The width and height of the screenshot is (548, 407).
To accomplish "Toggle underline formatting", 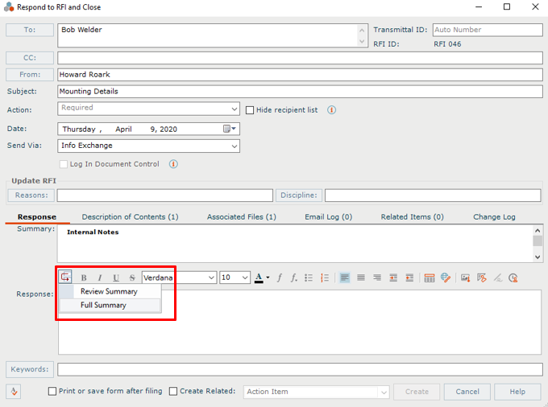I will pos(116,277).
